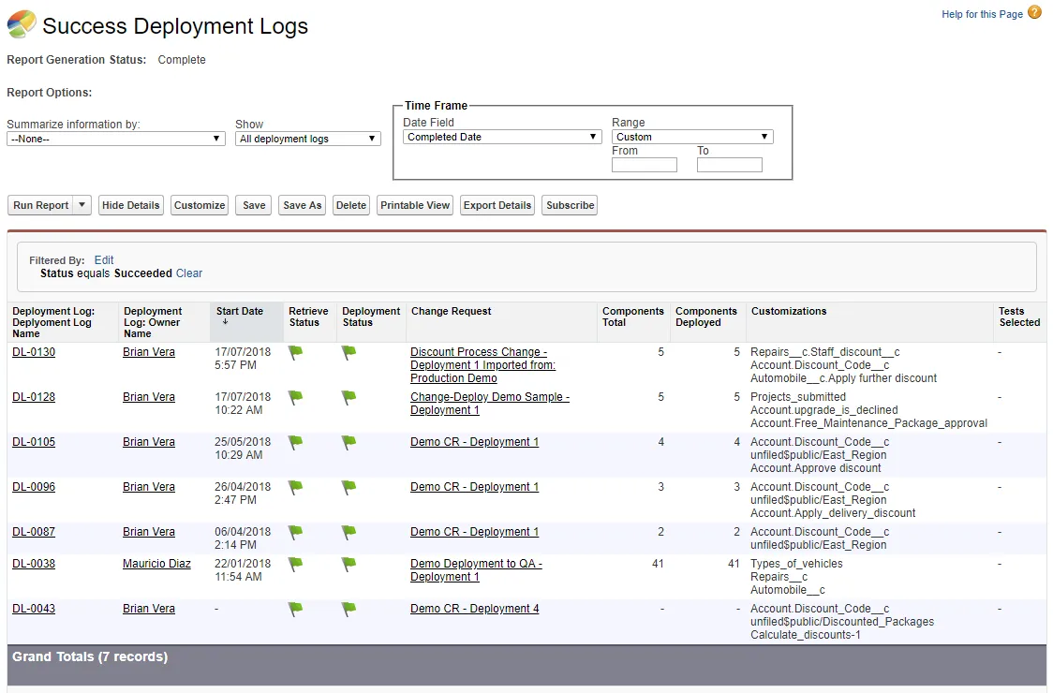The width and height of the screenshot is (1053, 693).
Task: Click the DL-0038 deployment status flag
Action: [x=349, y=564]
